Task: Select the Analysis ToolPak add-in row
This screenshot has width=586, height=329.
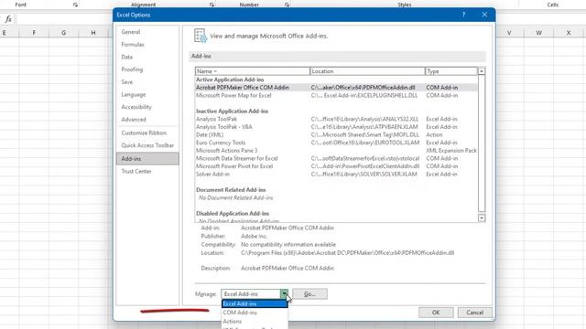Action: pyautogui.click(x=336, y=119)
